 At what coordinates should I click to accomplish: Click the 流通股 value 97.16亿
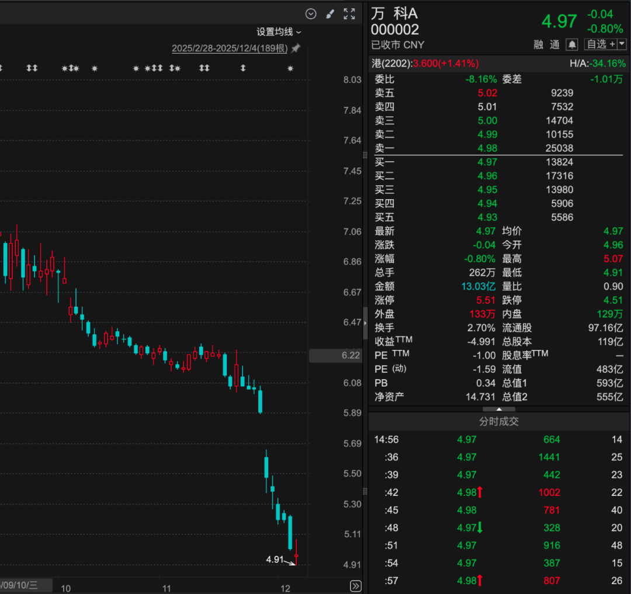click(x=606, y=328)
